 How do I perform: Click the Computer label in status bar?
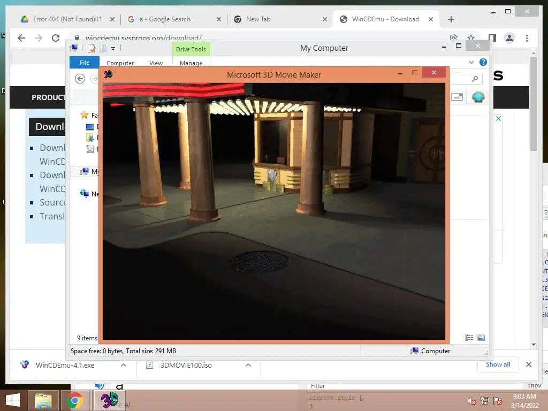[x=436, y=351]
